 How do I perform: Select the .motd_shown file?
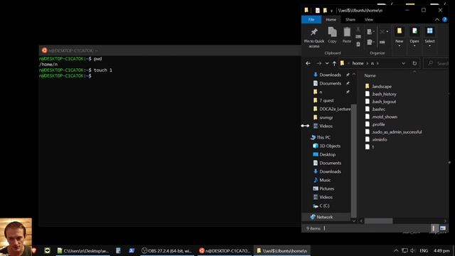tap(385, 117)
